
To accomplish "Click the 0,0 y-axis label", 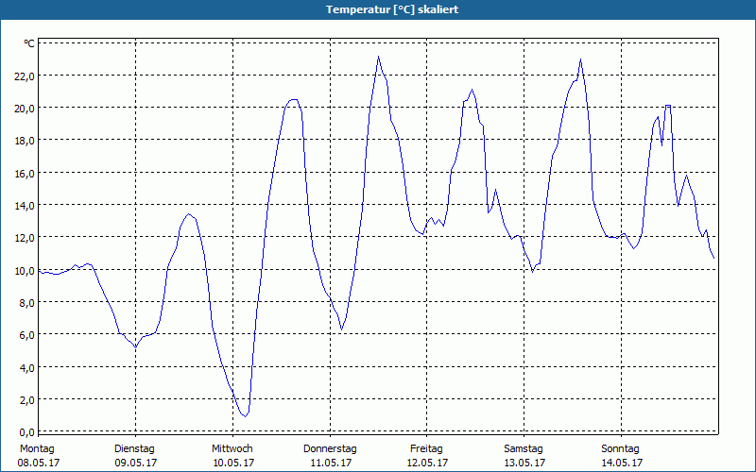I will [27, 432].
